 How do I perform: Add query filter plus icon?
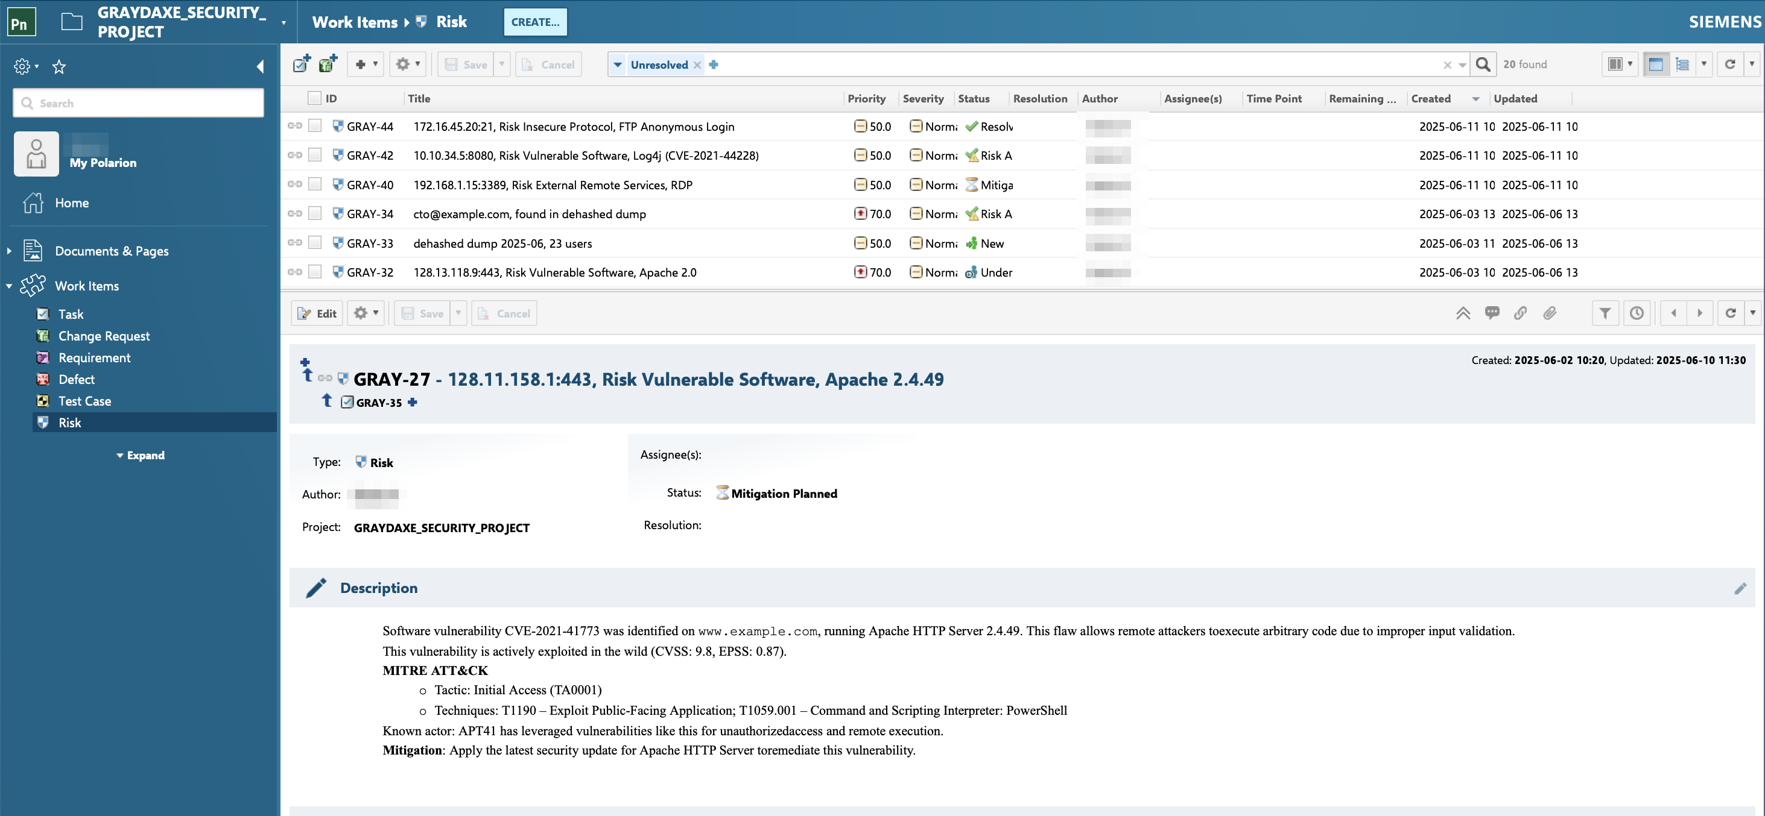click(x=714, y=64)
